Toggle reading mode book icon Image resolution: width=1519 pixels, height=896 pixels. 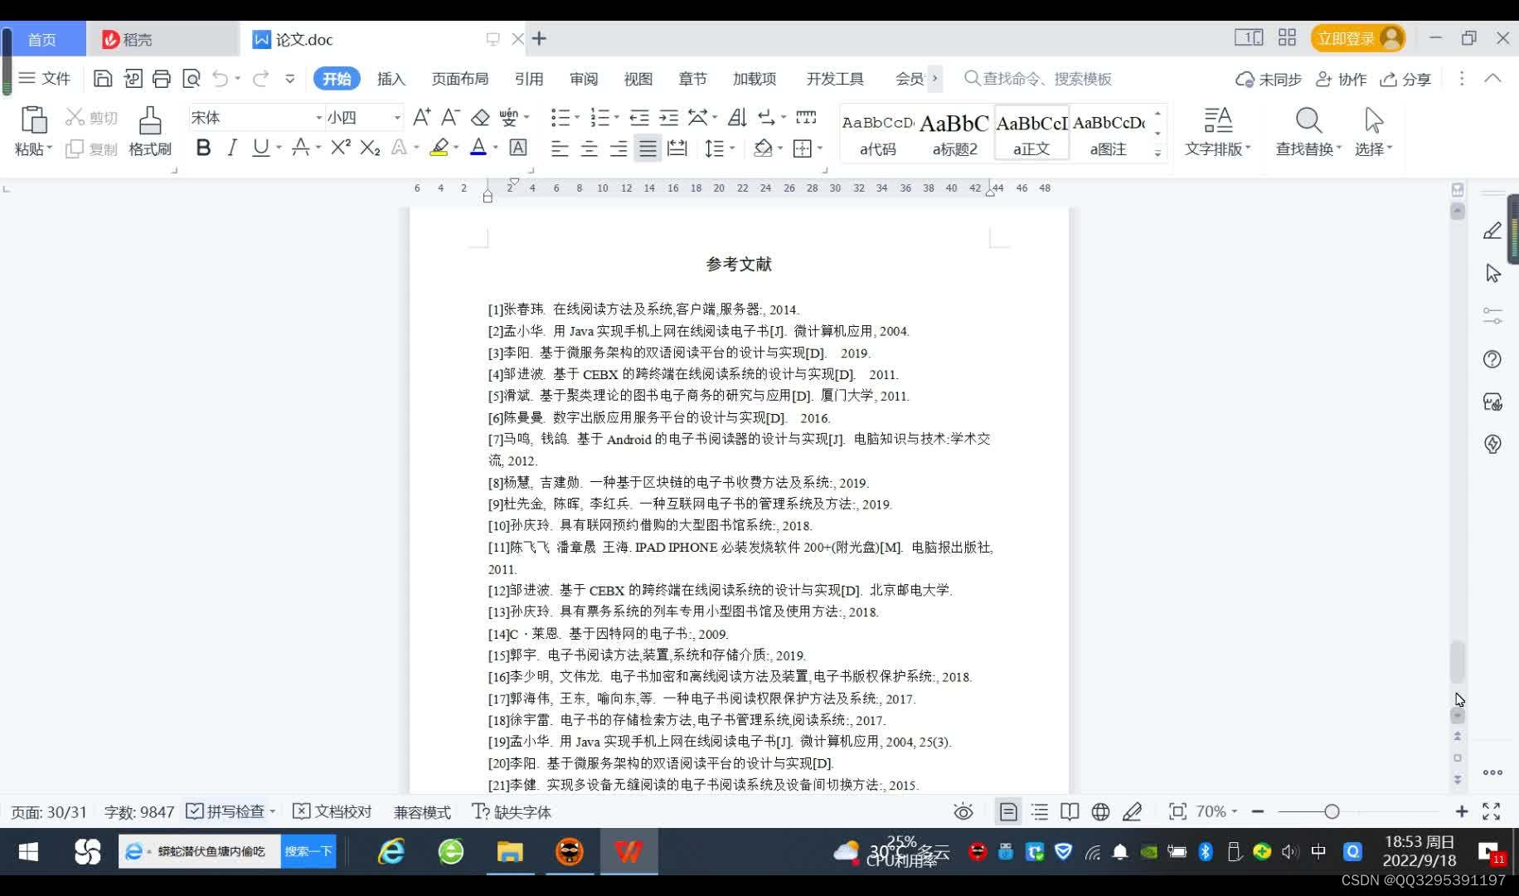[1070, 811]
